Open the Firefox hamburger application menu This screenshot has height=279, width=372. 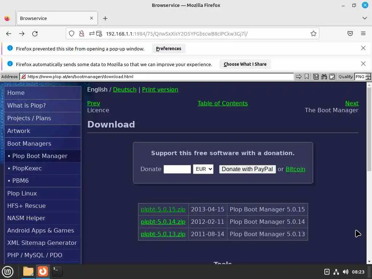coord(363,33)
